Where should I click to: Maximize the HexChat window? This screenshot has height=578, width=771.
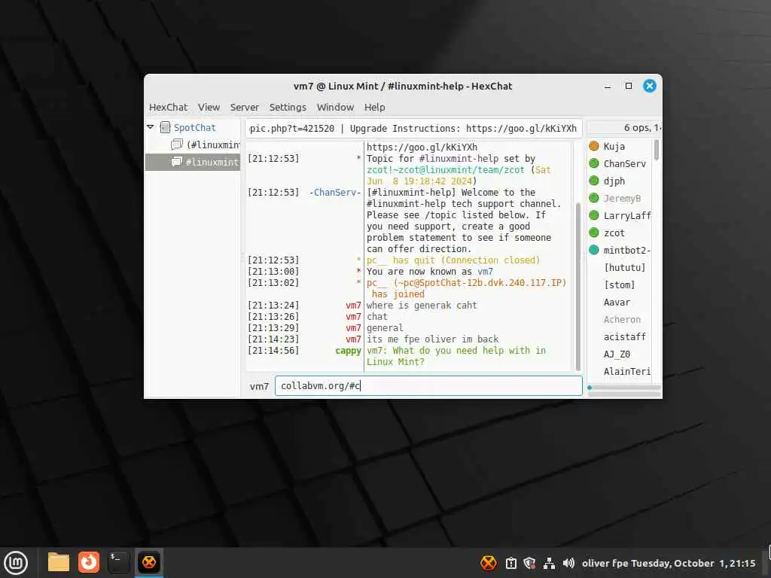(x=629, y=86)
